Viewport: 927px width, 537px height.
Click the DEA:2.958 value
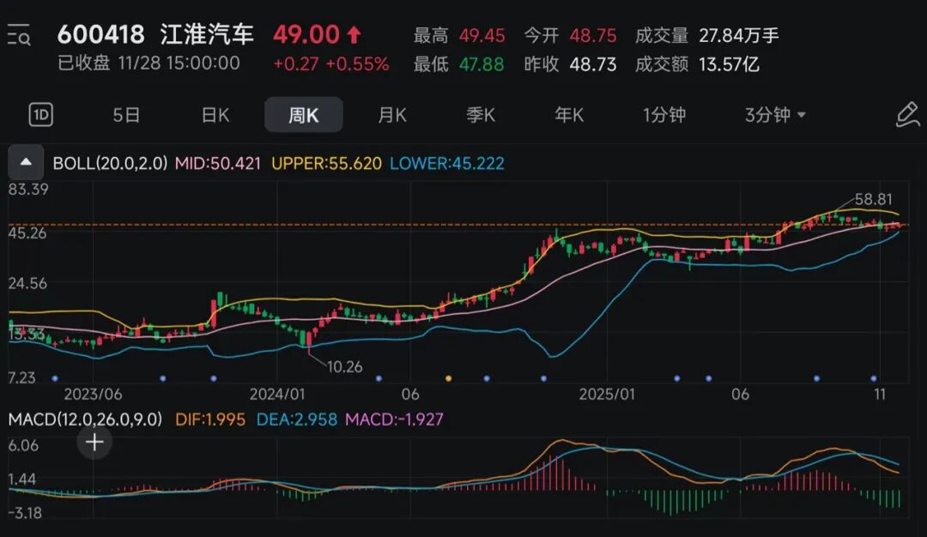click(297, 419)
